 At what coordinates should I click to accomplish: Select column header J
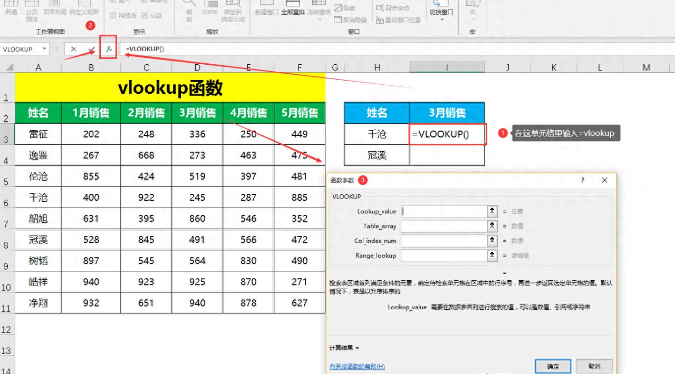click(507, 67)
